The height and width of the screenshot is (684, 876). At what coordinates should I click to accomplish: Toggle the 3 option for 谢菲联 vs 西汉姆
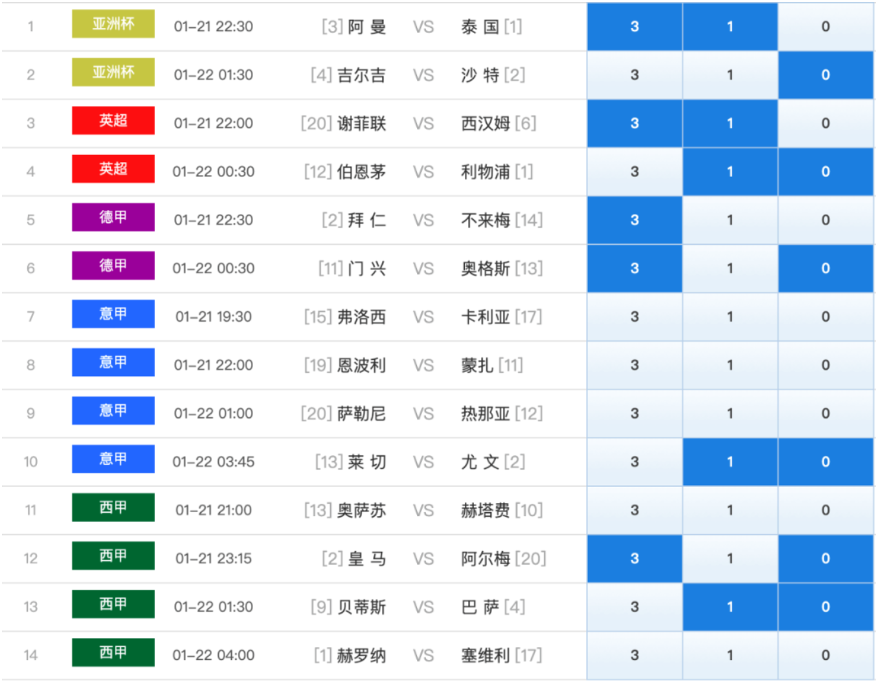[x=635, y=123]
